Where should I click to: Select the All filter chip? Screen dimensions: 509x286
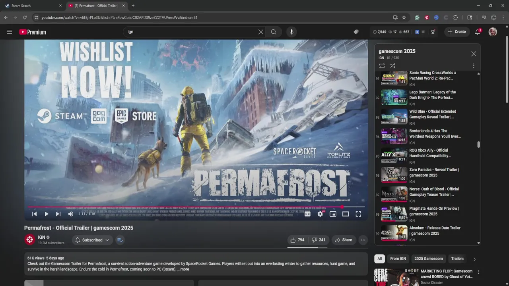(x=379, y=259)
